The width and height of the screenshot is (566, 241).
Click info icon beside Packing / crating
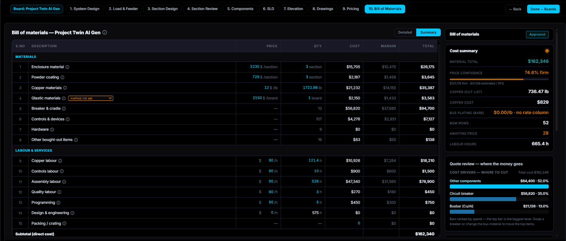tap(65, 224)
